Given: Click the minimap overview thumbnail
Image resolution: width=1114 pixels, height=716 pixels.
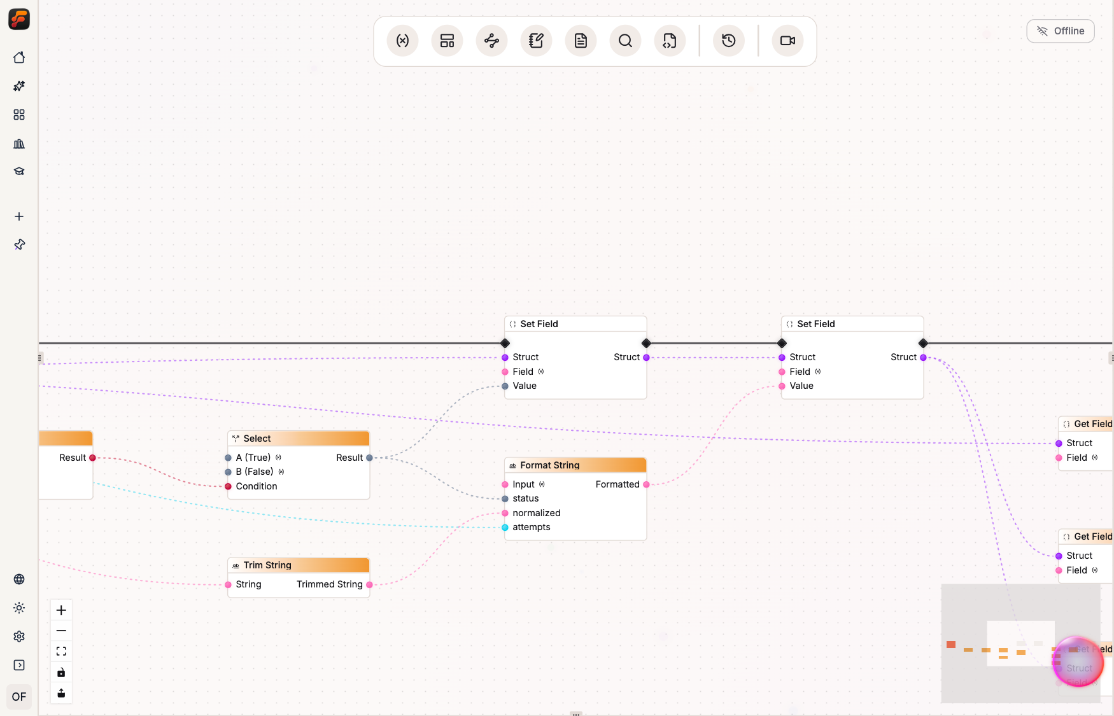Looking at the screenshot, I should 1020,643.
